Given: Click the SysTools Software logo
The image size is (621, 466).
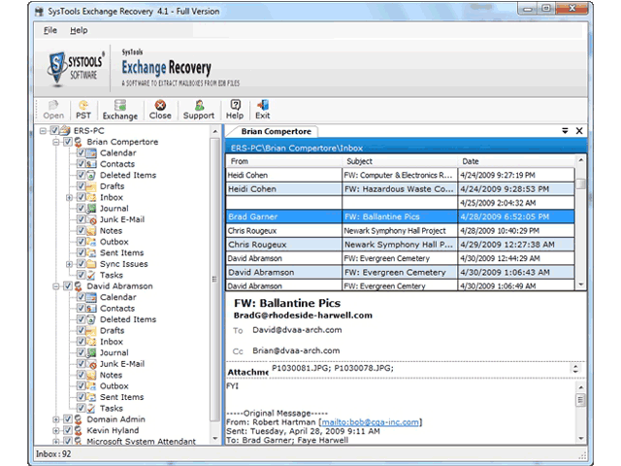Looking at the screenshot, I should [x=76, y=68].
